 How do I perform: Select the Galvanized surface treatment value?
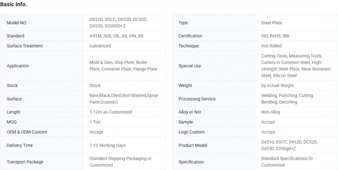[x=100, y=46]
